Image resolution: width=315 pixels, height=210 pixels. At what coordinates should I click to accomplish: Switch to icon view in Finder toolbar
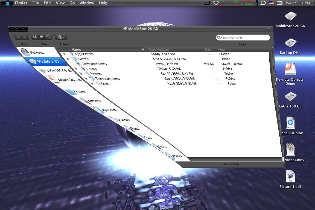point(35,37)
